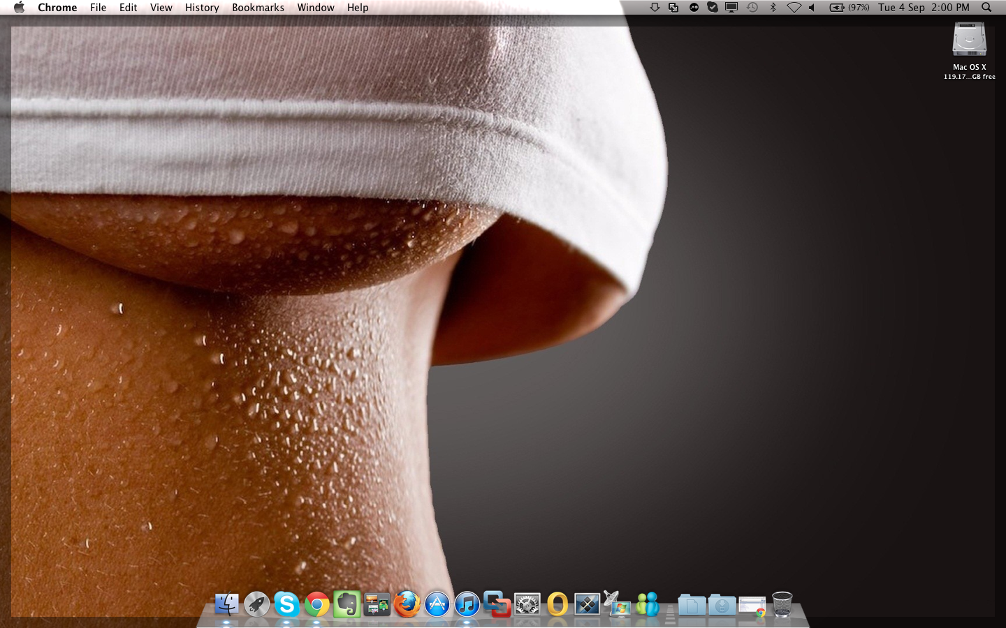Open the Wi-Fi status menu
Screen dimensions: 1006x628
click(794, 7)
